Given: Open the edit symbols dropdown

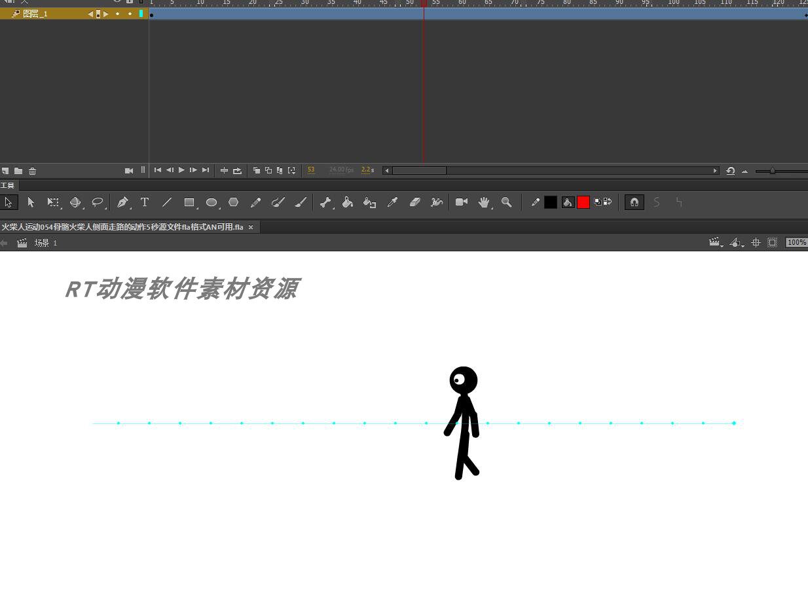Looking at the screenshot, I should (736, 243).
